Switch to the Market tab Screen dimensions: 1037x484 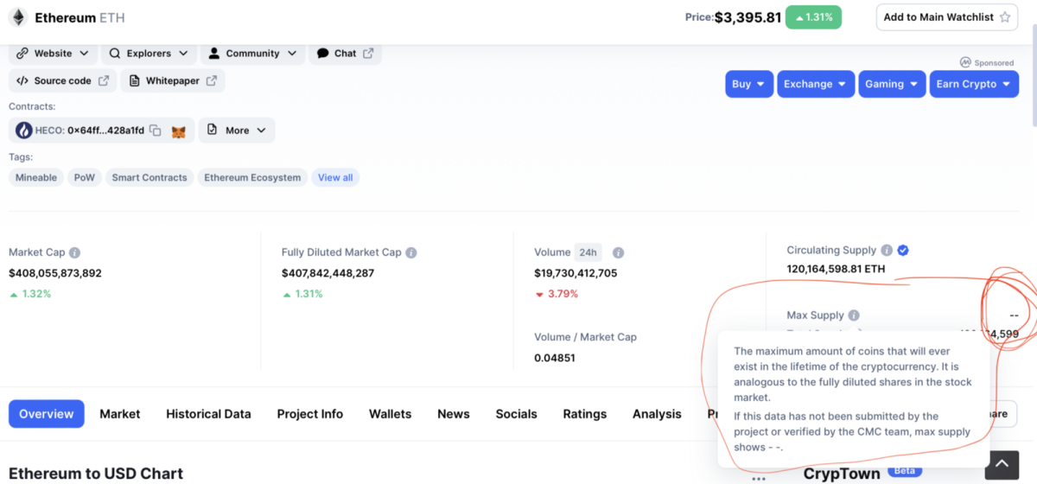pyautogui.click(x=120, y=414)
